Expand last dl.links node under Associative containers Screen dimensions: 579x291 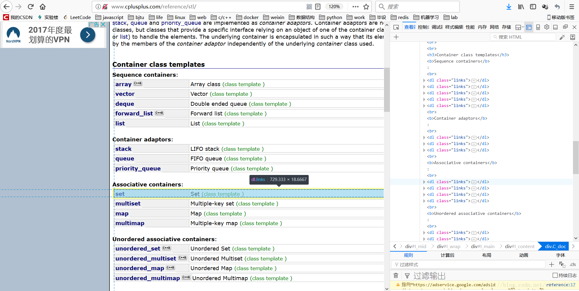424,201
